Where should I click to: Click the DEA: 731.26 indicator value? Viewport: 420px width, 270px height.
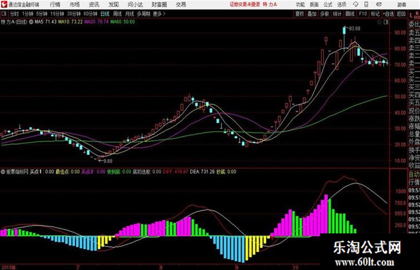point(202,172)
